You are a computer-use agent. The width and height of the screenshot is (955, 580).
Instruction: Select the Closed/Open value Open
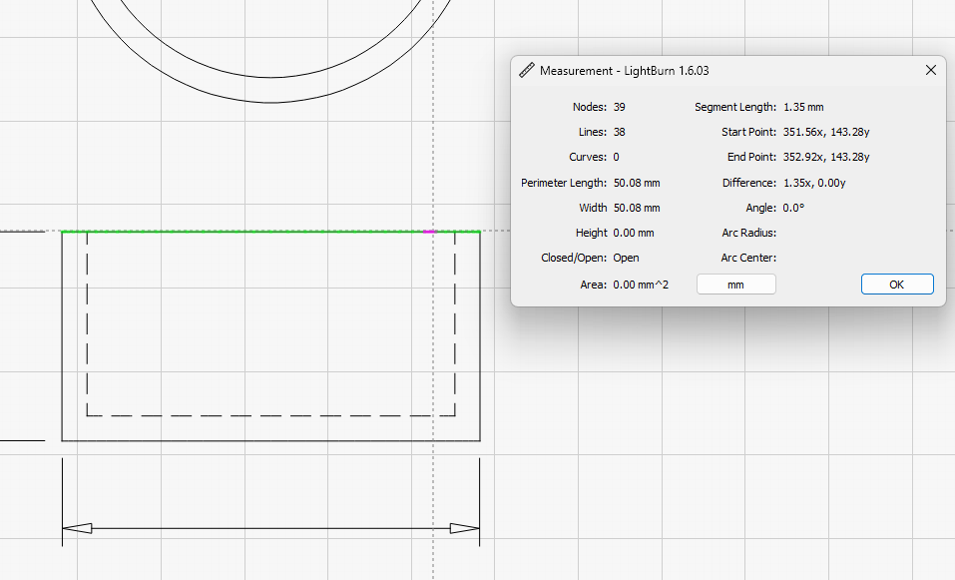626,258
